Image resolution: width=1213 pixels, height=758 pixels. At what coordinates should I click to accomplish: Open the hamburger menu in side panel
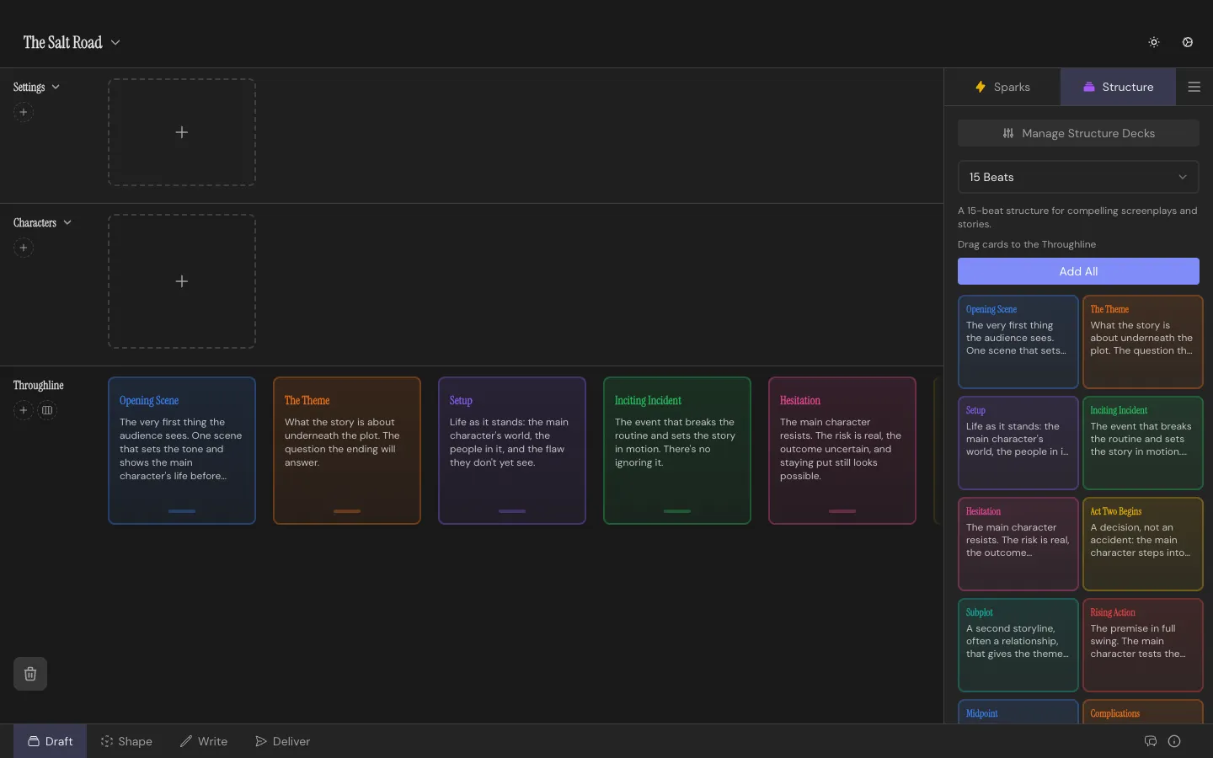(1194, 87)
